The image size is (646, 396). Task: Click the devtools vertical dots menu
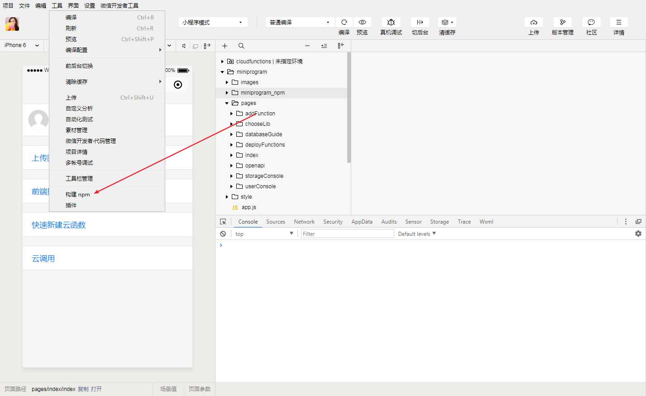[626, 222]
